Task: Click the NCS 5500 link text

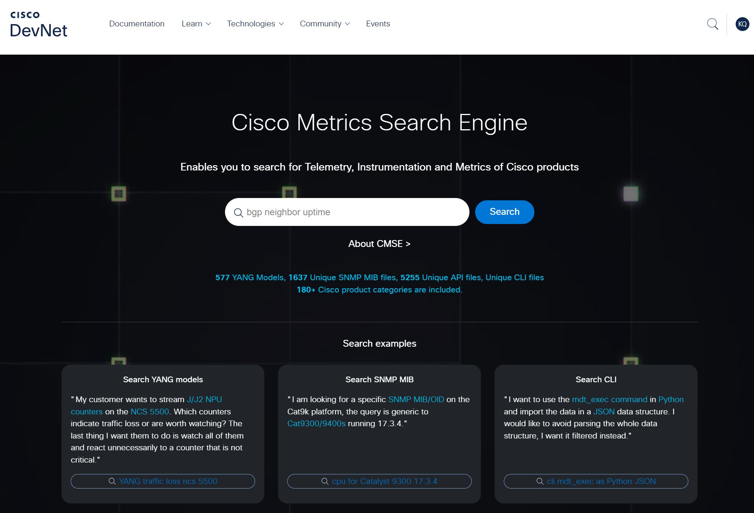Action: [150, 412]
